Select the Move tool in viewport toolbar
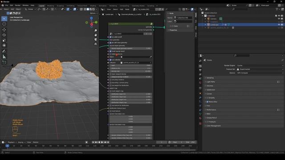The width and height of the screenshot is (285, 160). (x=4, y=30)
